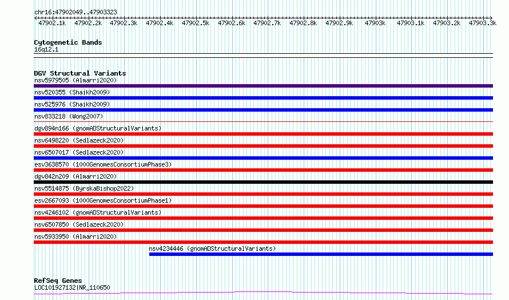
Task: Click the purple bar of nsv5979505
Action: (x=263, y=86)
